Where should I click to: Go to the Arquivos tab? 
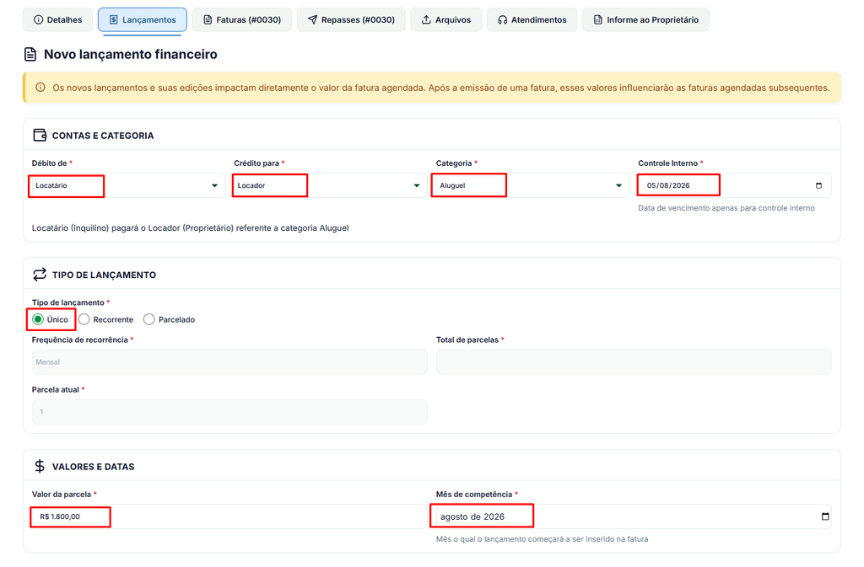[445, 19]
